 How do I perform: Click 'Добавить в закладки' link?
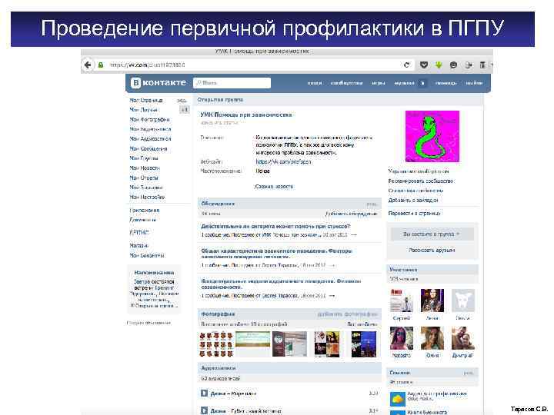click(413, 200)
